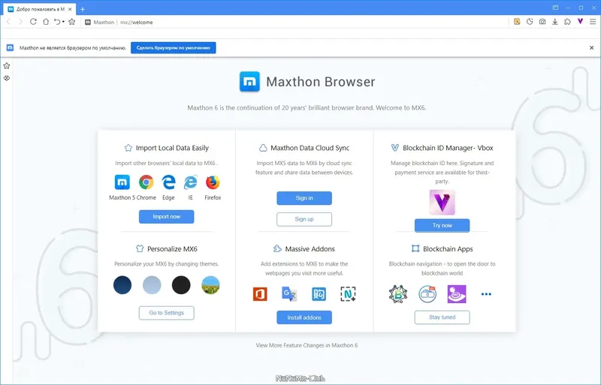
Task: Open the undo-close history dropdown arrow
Action: [x=63, y=22]
